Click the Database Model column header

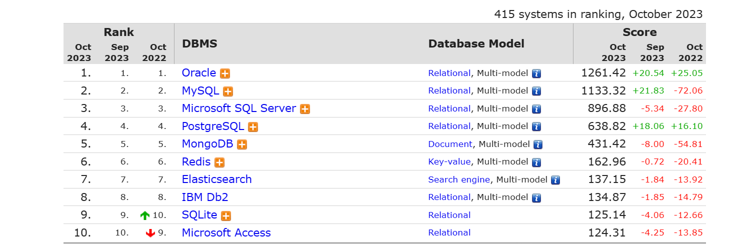click(476, 43)
